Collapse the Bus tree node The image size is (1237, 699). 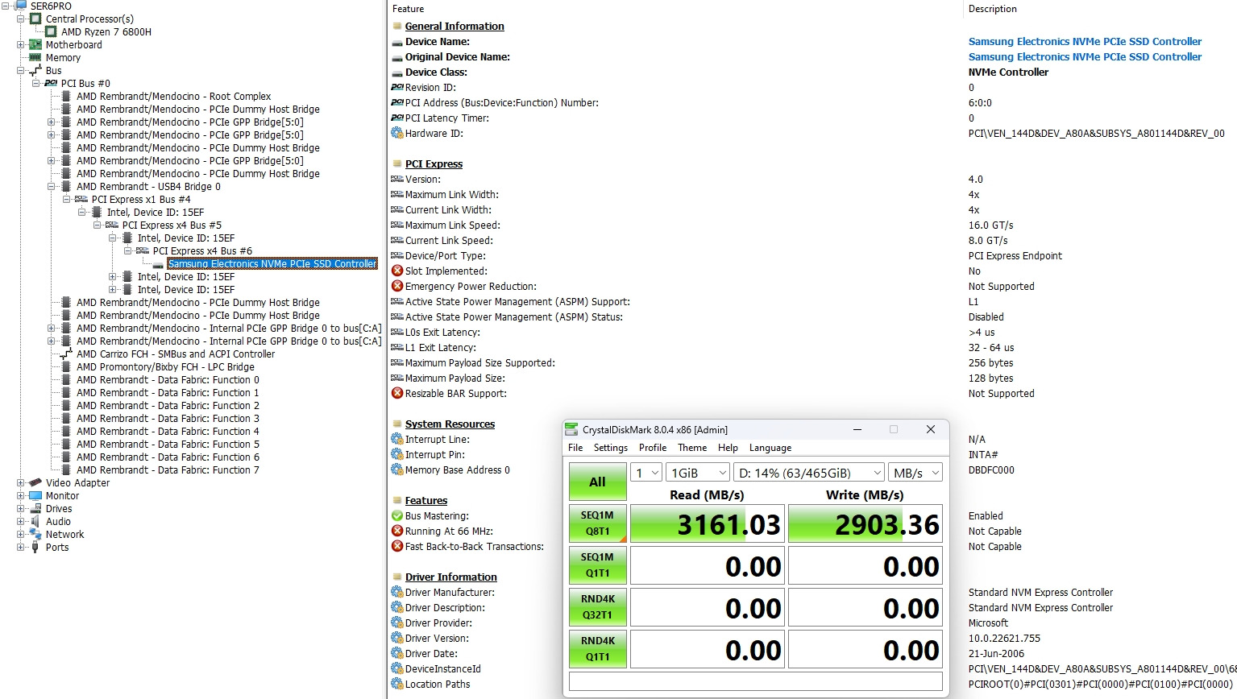21,70
